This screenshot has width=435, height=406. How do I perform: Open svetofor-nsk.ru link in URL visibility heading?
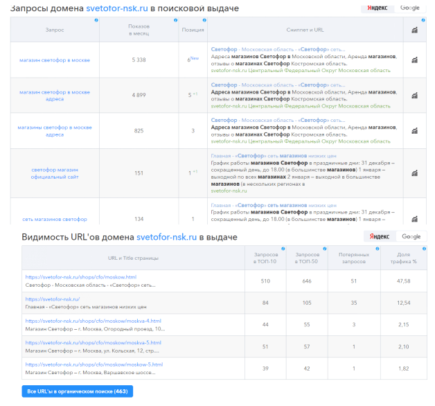[x=166, y=237]
